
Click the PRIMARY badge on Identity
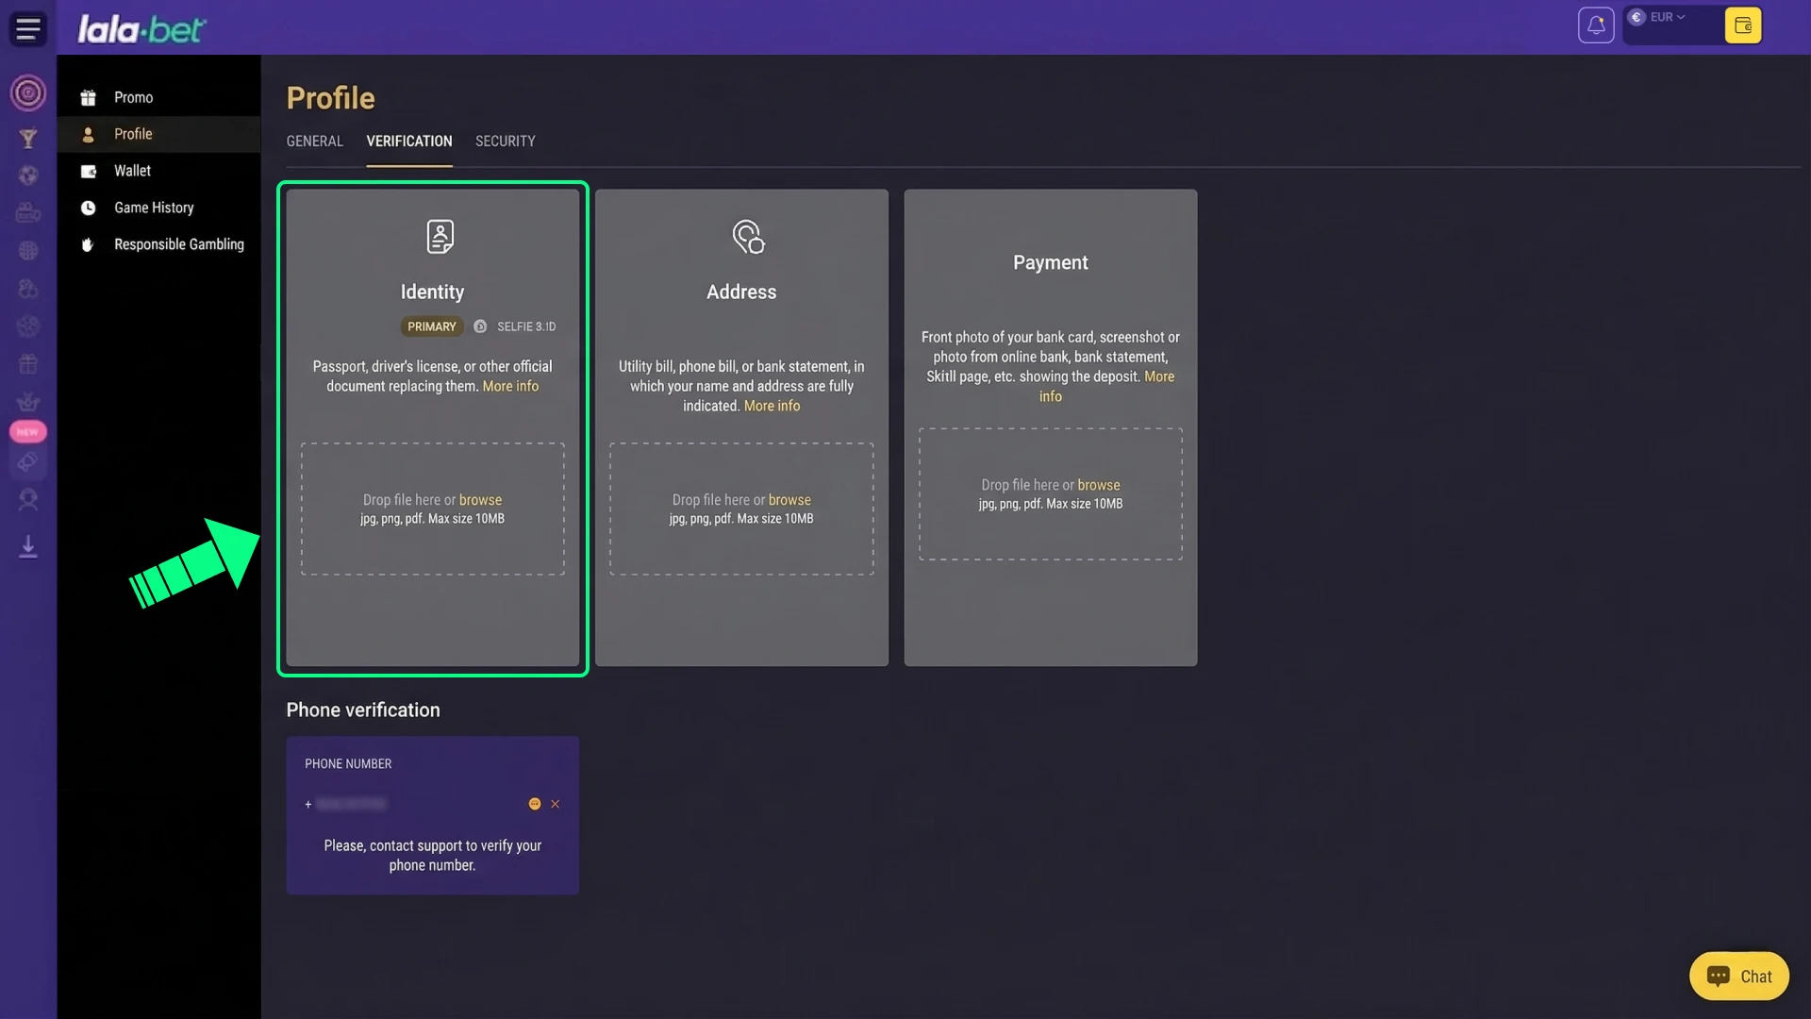(x=432, y=326)
